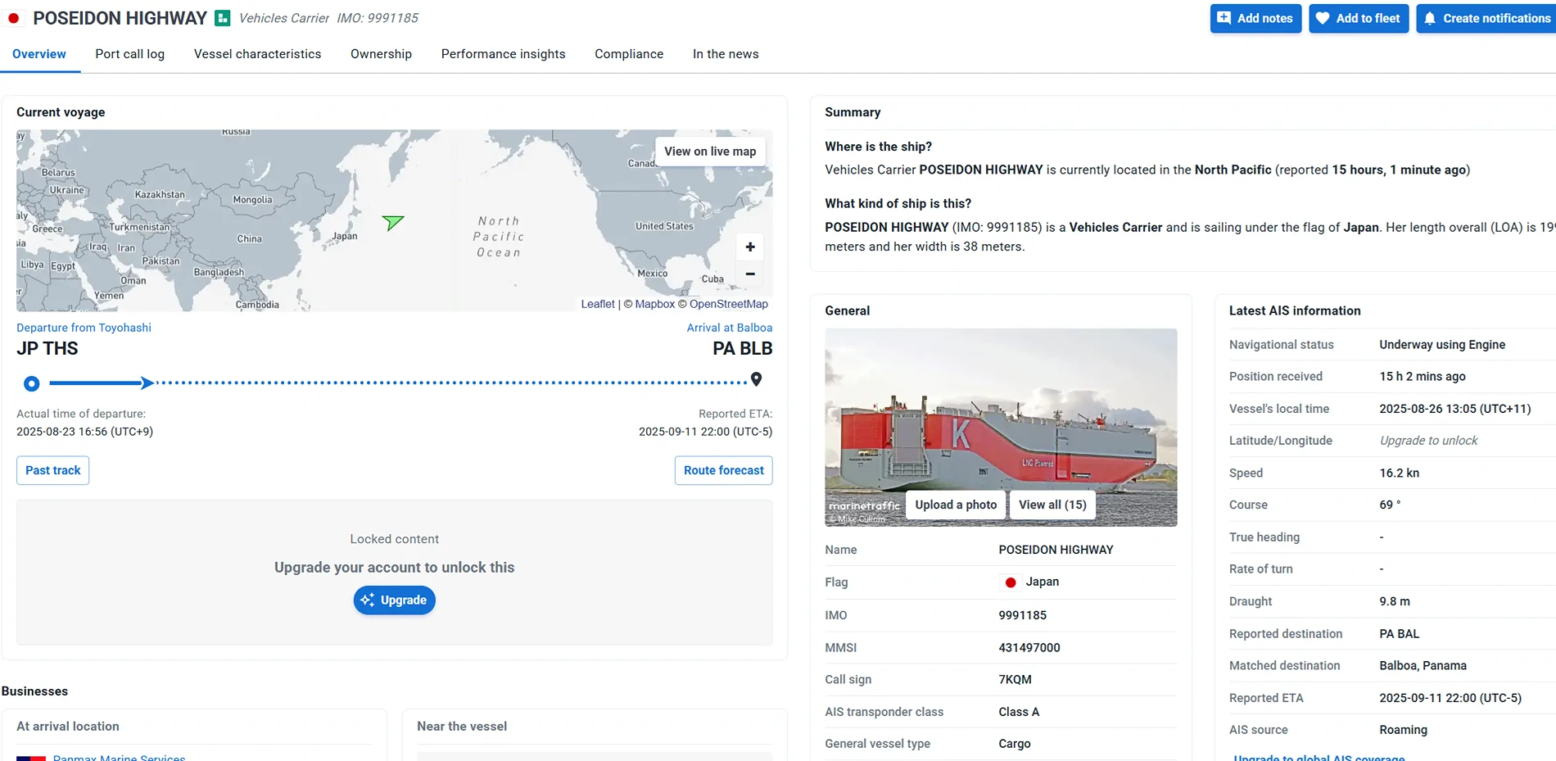The height and width of the screenshot is (761, 1556).
Task: Zoom in the map with plus button
Action: 750,247
